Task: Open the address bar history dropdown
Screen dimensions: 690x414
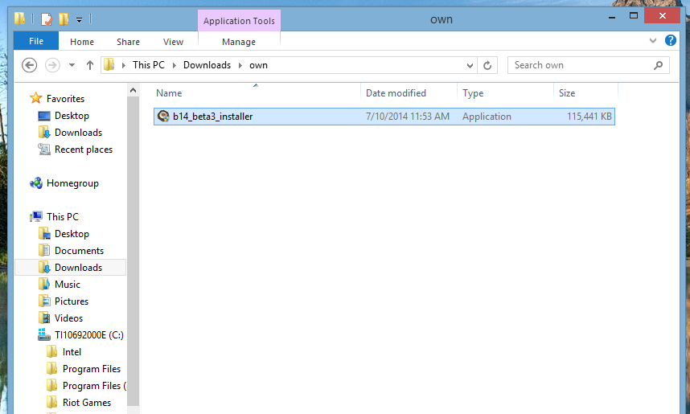Action: pos(470,66)
